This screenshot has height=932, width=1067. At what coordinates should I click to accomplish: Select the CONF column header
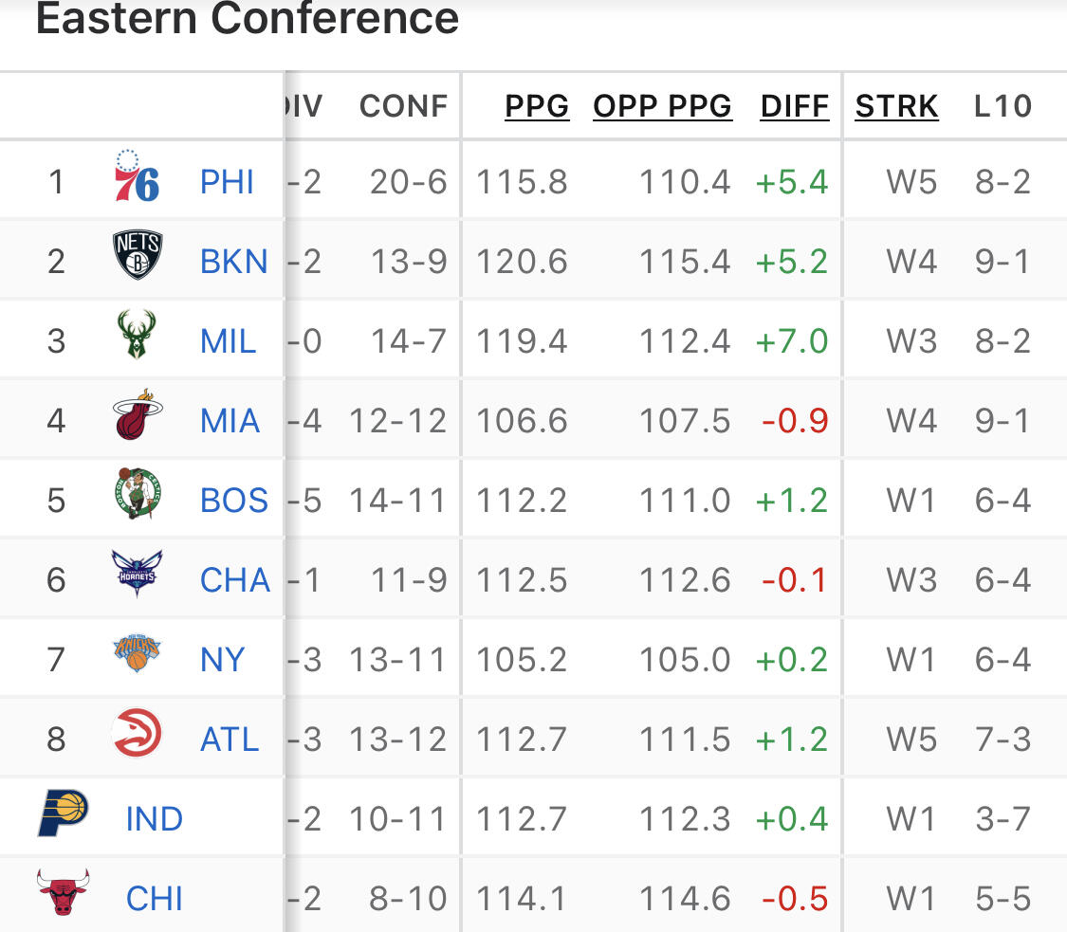[403, 106]
